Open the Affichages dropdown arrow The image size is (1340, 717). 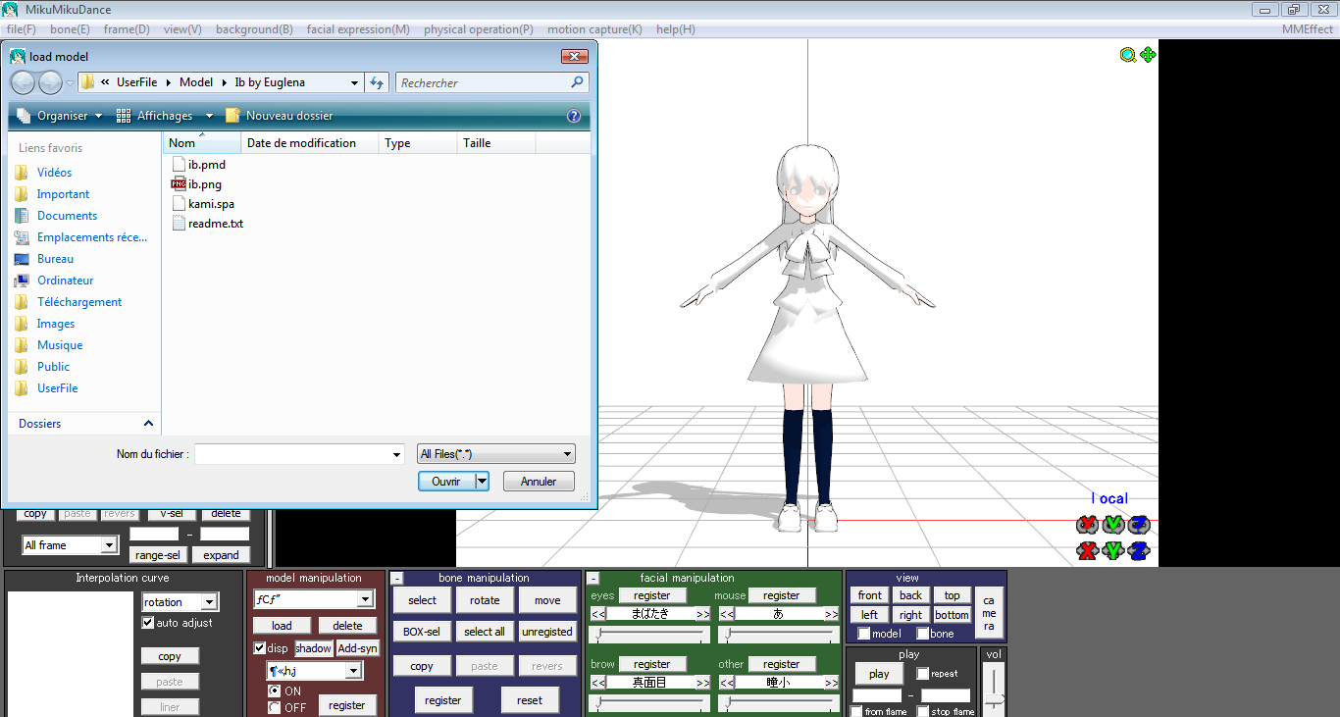[x=209, y=116]
